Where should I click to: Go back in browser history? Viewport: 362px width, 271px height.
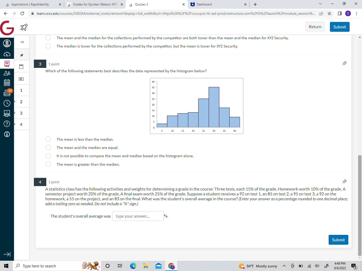tap(6, 13)
